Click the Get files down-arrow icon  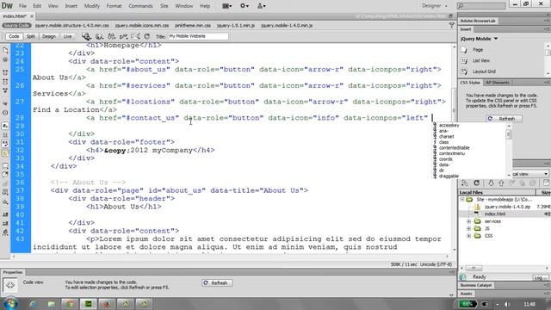(491, 183)
